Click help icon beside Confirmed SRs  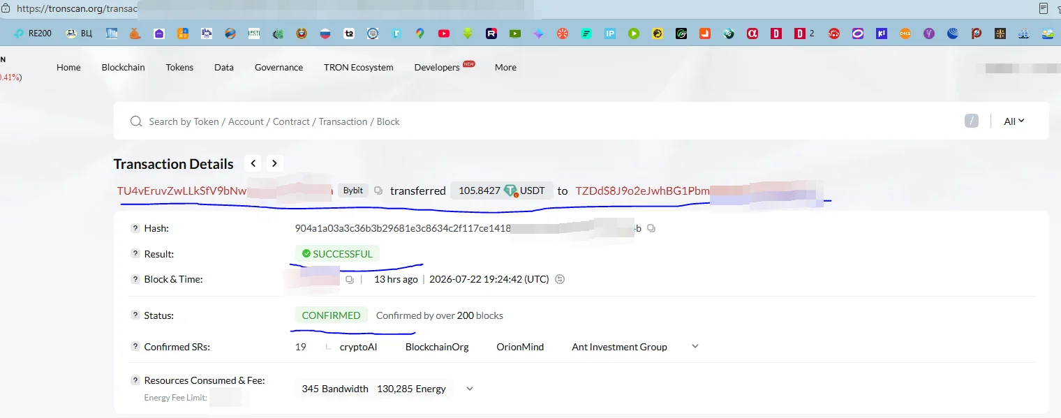(x=135, y=347)
